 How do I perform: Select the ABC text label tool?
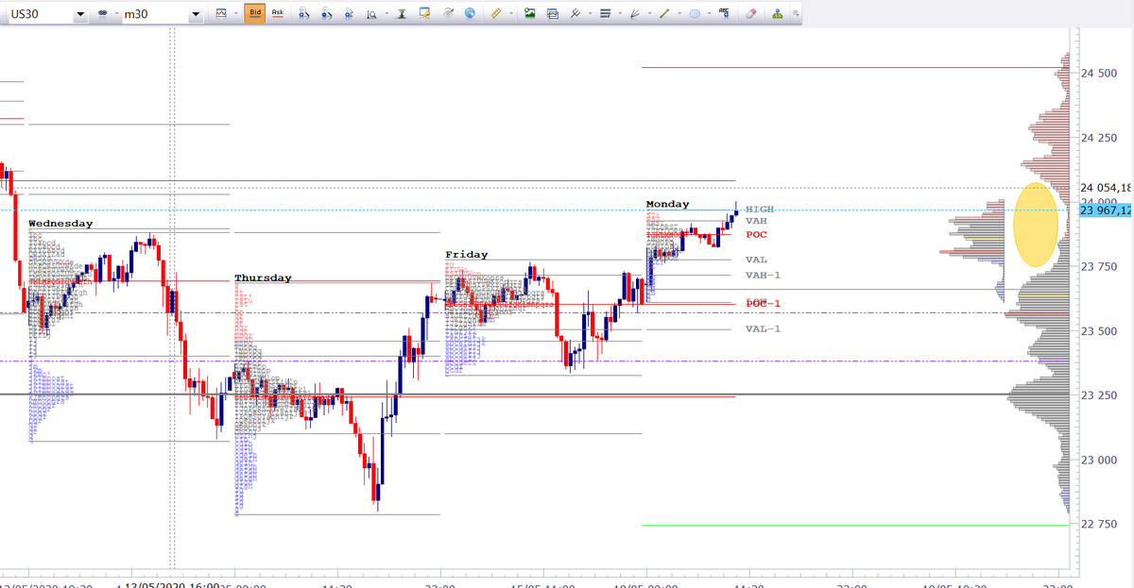(725, 13)
